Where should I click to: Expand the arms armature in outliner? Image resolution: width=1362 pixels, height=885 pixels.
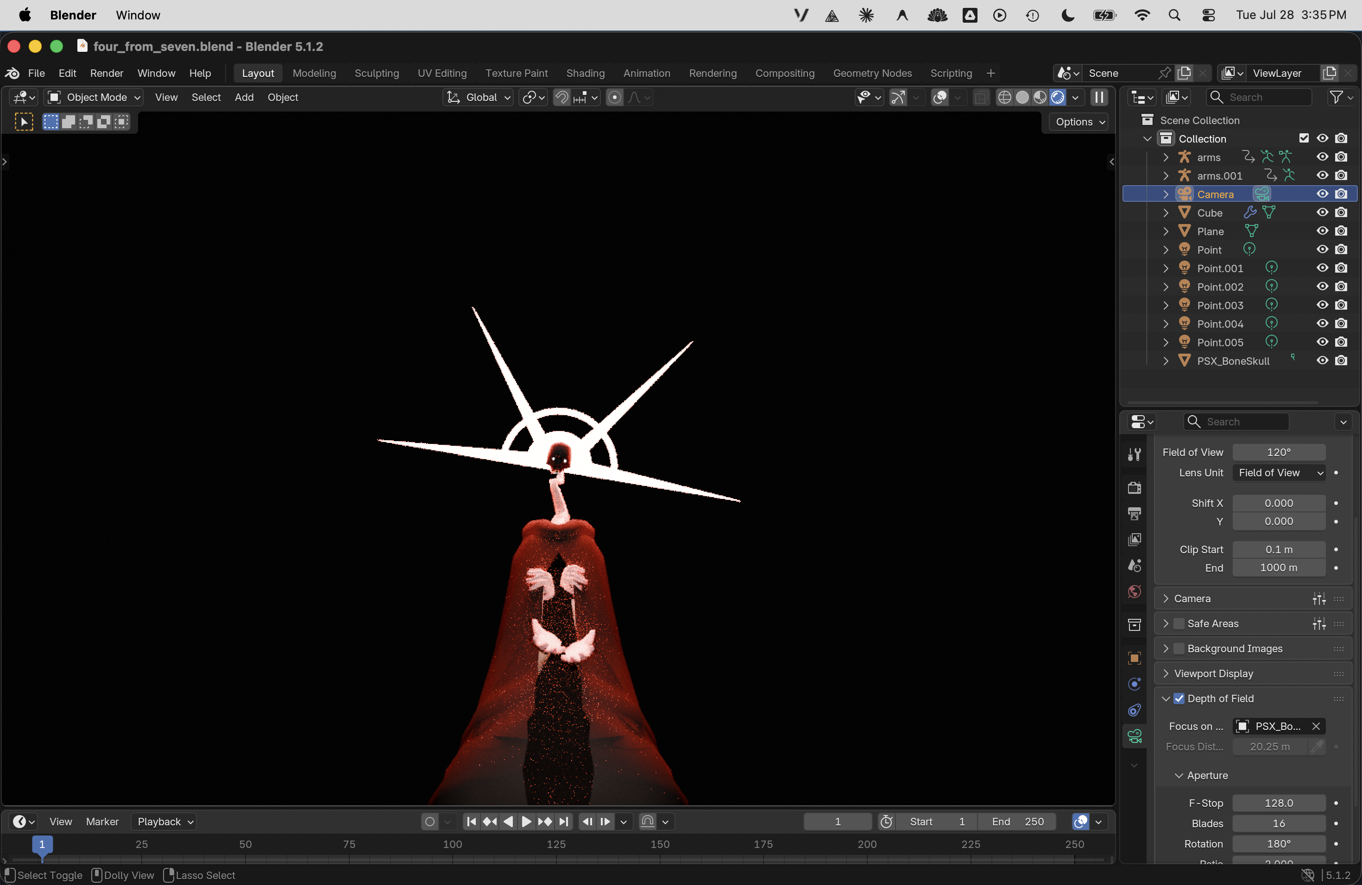(1166, 157)
